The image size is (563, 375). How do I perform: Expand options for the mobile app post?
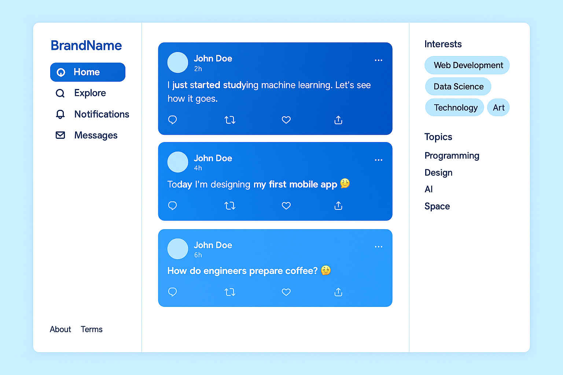(x=379, y=160)
